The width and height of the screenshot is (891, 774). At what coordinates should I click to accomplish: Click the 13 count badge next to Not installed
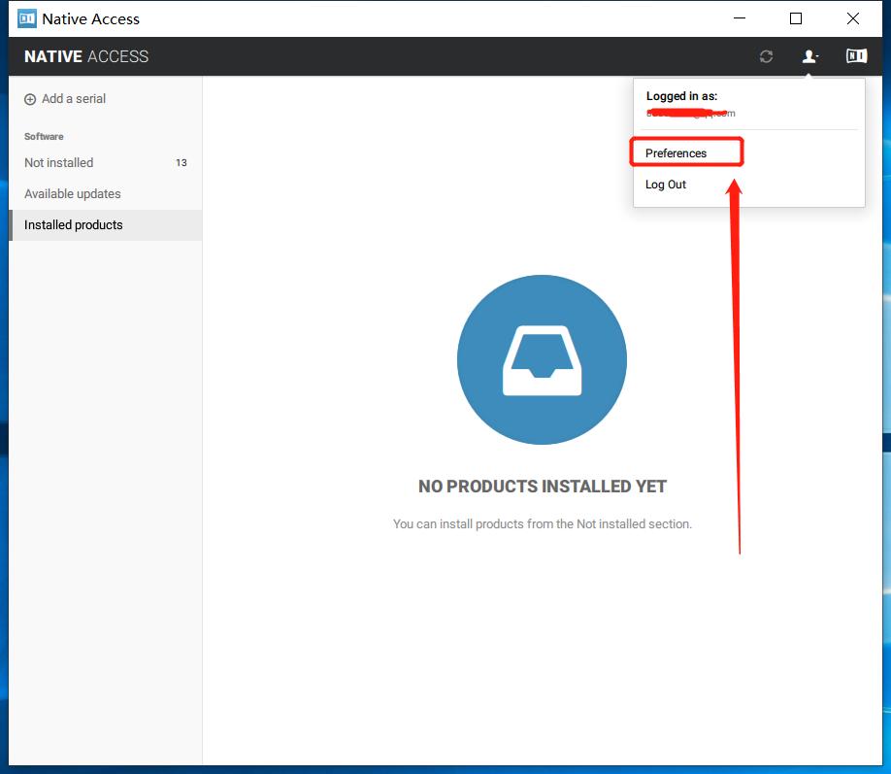pos(181,163)
